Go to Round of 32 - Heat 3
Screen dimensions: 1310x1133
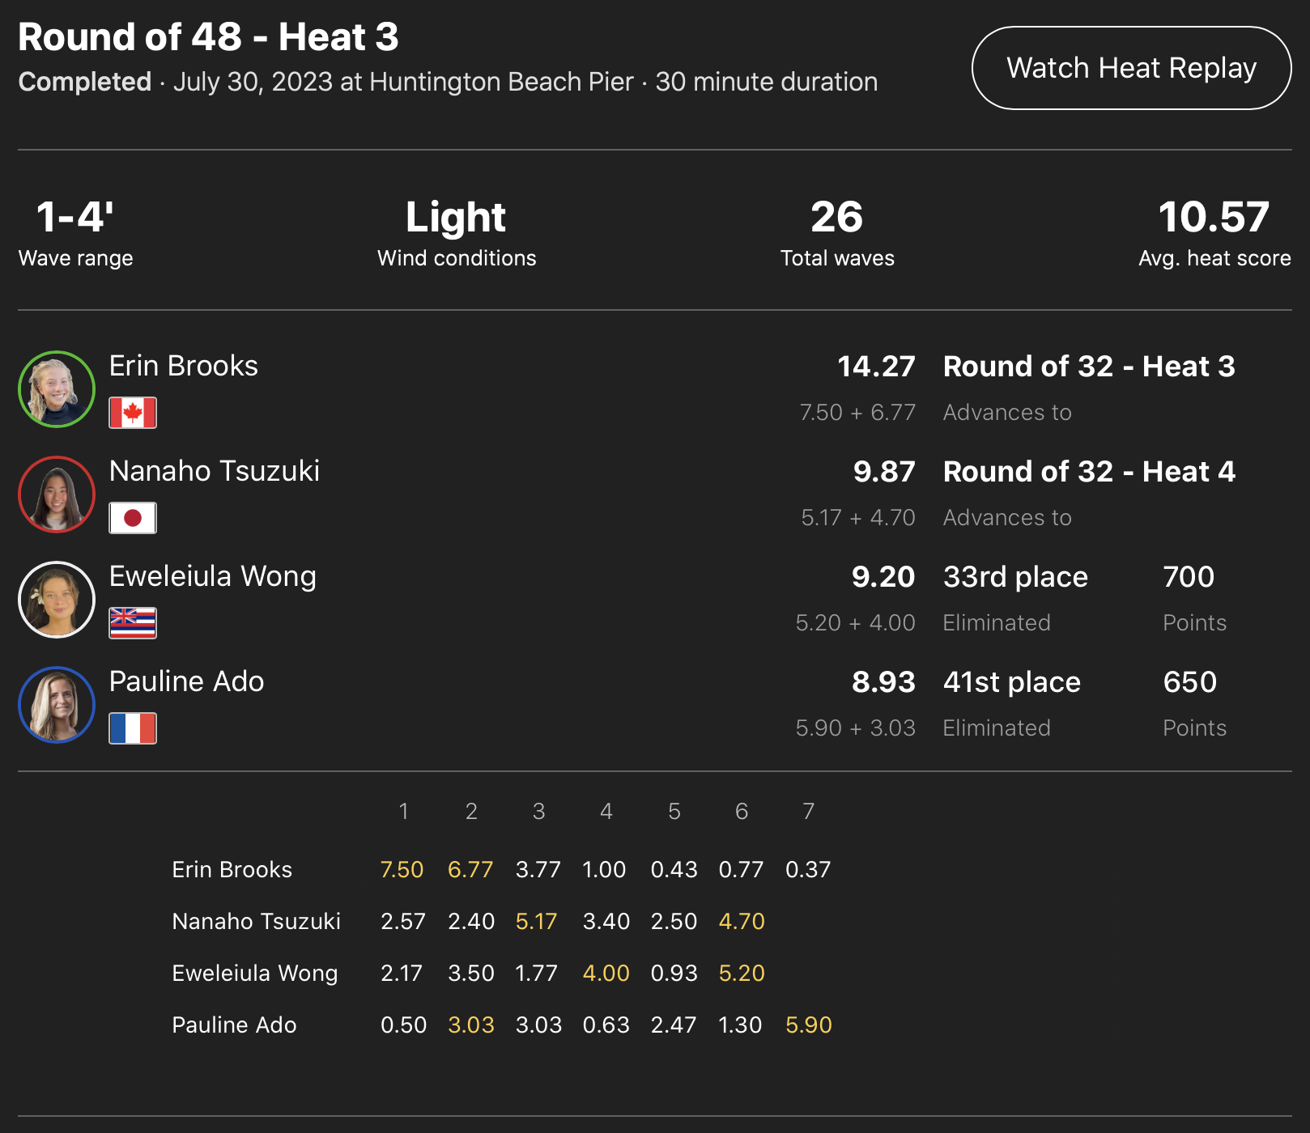[x=1089, y=367]
